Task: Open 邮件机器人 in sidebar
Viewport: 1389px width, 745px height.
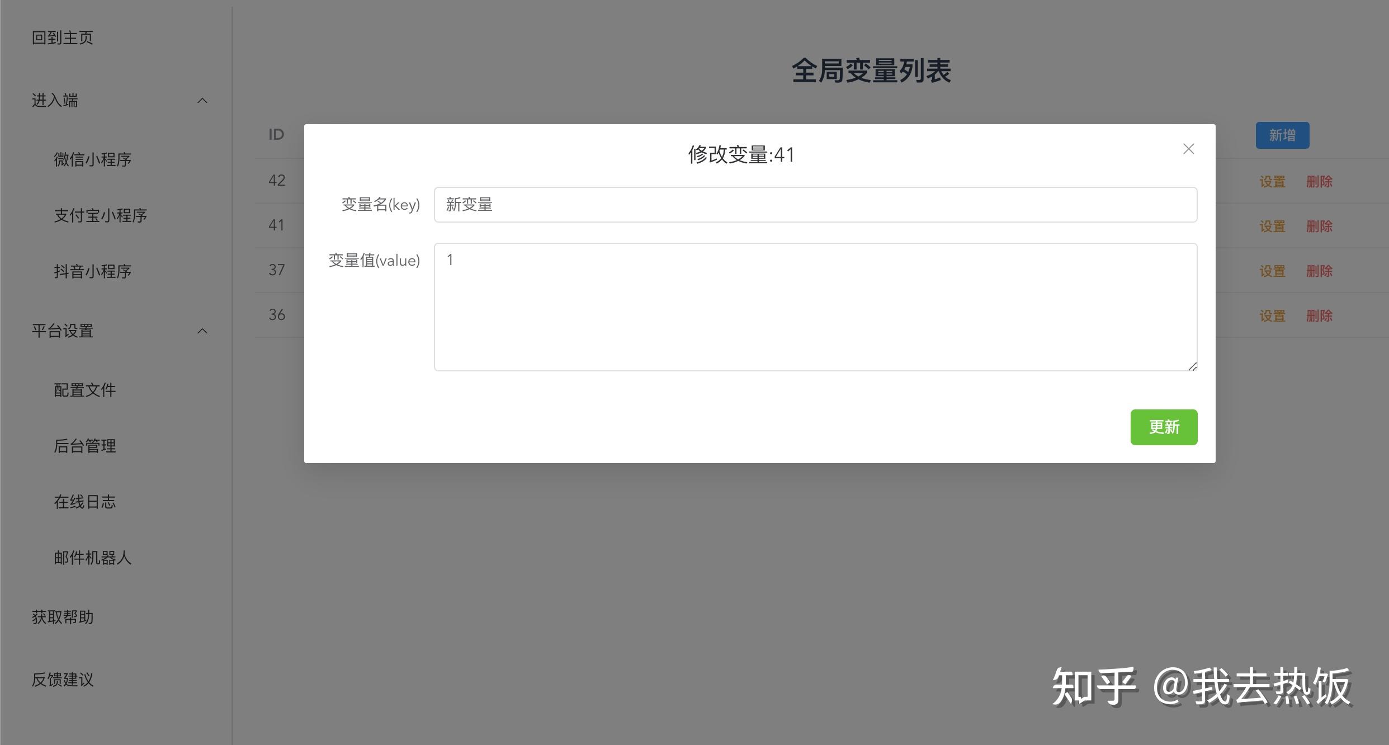Action: (93, 558)
